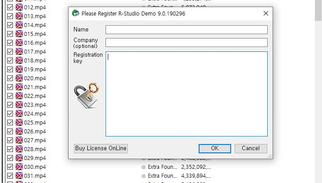Close the Please Register R-Studio dialog

click(266, 13)
